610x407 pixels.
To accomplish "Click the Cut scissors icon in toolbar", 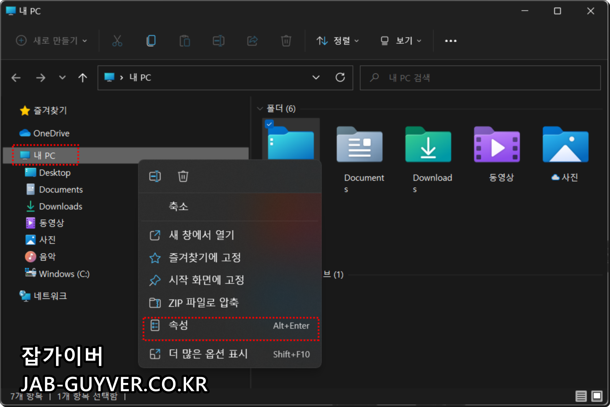I will (117, 41).
